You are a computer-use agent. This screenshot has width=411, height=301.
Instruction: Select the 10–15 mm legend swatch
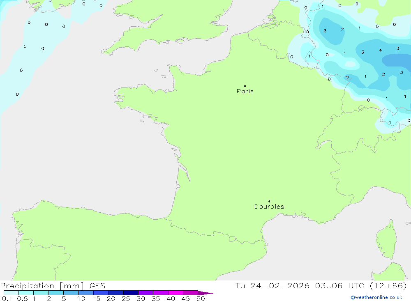86,293
